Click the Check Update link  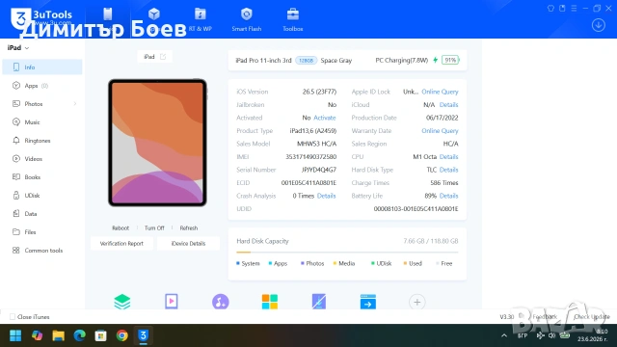(x=592, y=316)
